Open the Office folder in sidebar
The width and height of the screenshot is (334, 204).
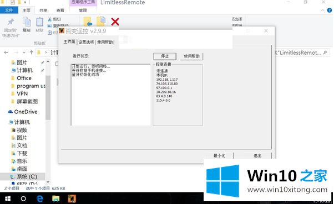(x=24, y=78)
